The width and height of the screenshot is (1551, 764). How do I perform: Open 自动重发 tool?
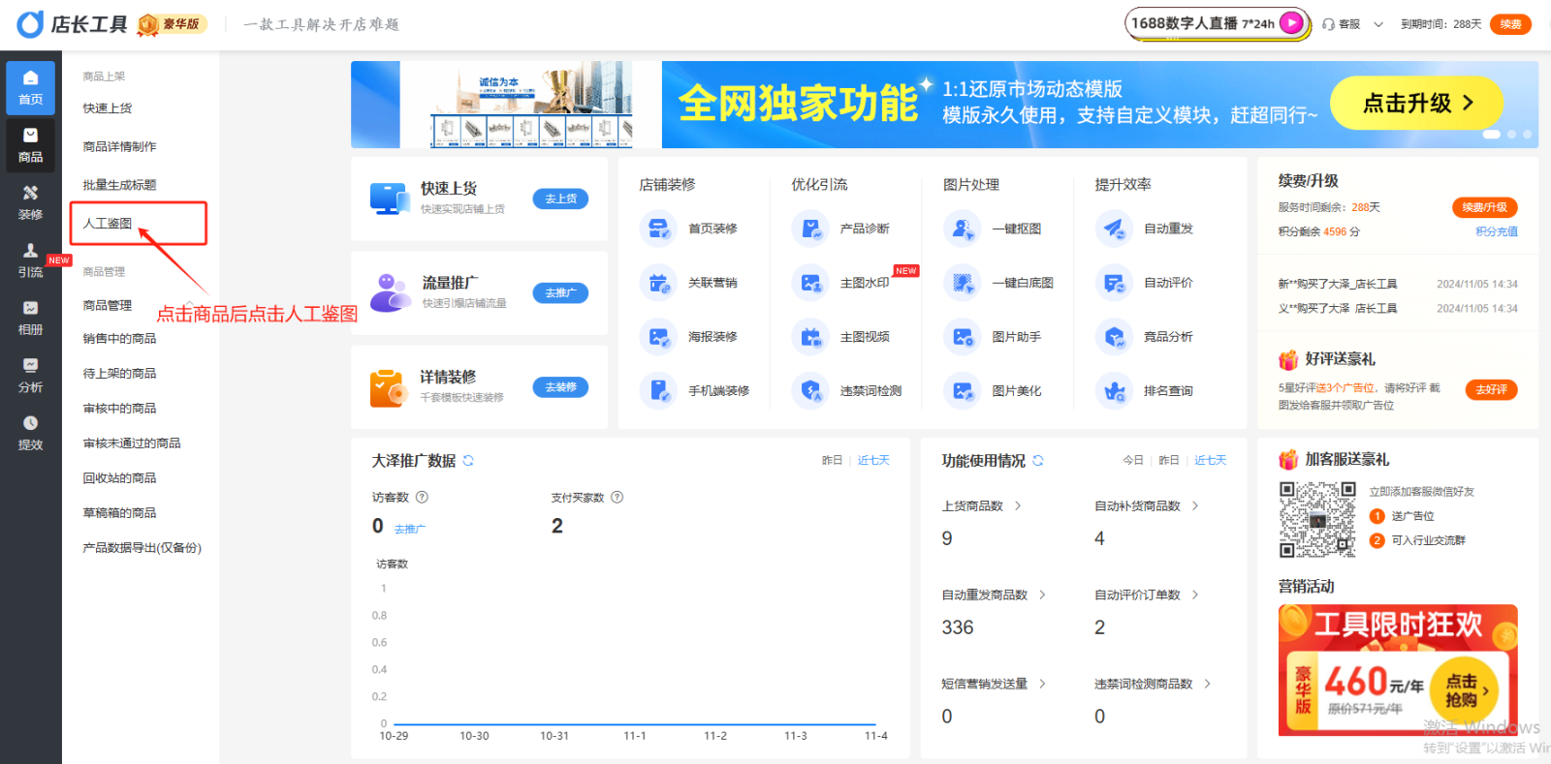pyautogui.click(x=1145, y=229)
